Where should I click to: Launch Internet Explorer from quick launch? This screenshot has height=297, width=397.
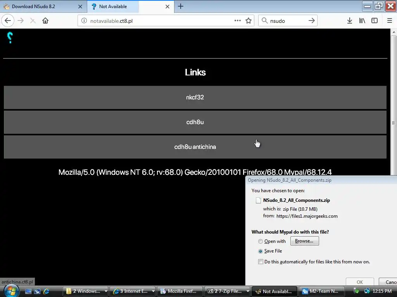point(46,291)
